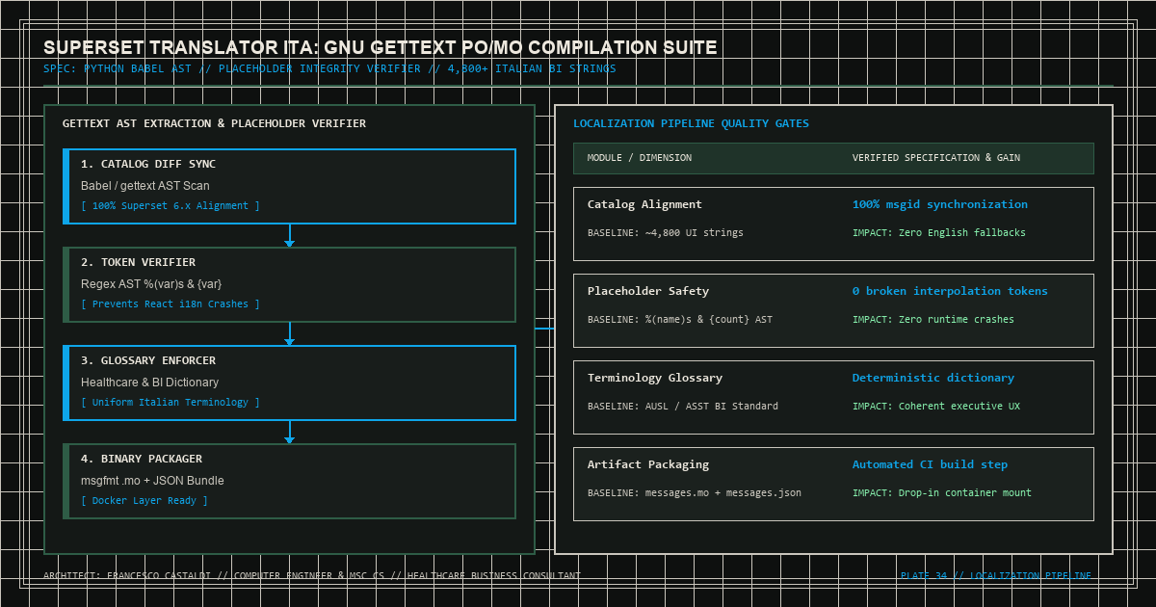The height and width of the screenshot is (607, 1156).
Task: Click 'BASELINE: %(name)s & {count} AST' text
Action: pos(680,320)
